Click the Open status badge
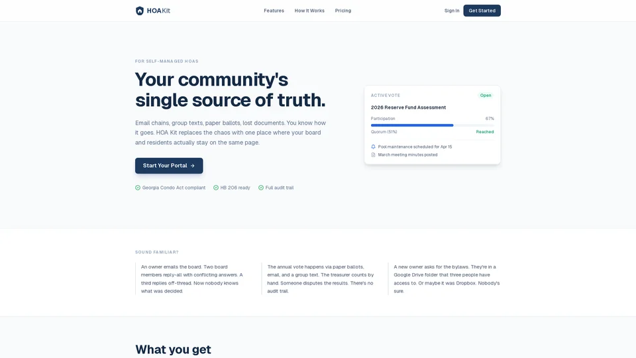 (486, 95)
